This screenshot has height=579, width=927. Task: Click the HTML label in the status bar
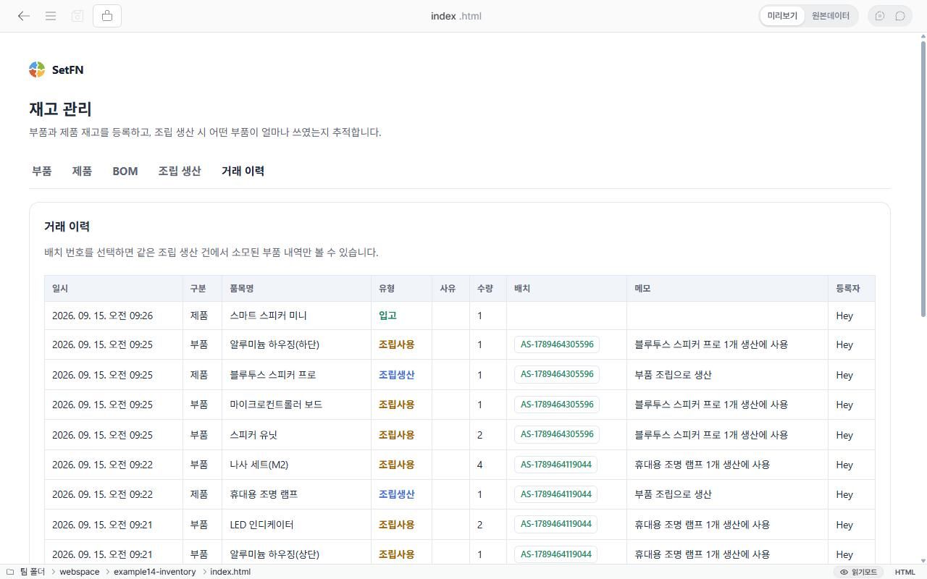(x=905, y=572)
